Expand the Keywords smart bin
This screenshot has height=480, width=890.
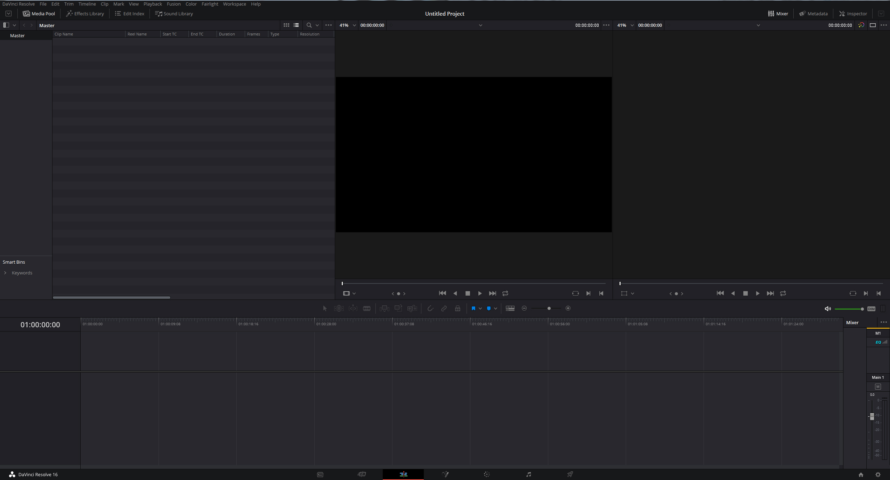click(5, 273)
